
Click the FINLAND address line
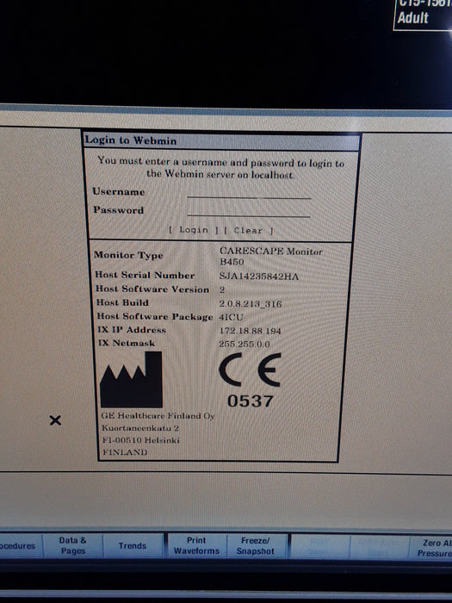coord(125,452)
